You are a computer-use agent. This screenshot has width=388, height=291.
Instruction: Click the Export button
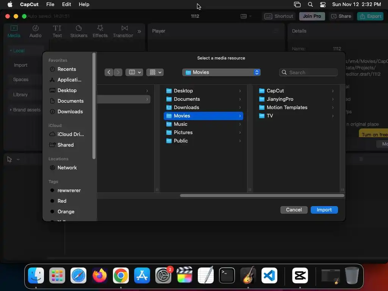pos(370,16)
